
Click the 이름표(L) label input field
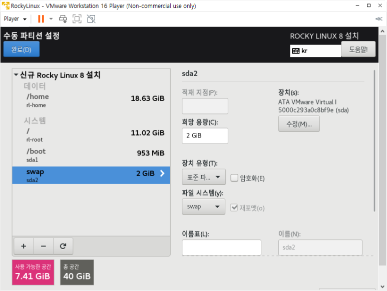pyautogui.click(x=221, y=247)
